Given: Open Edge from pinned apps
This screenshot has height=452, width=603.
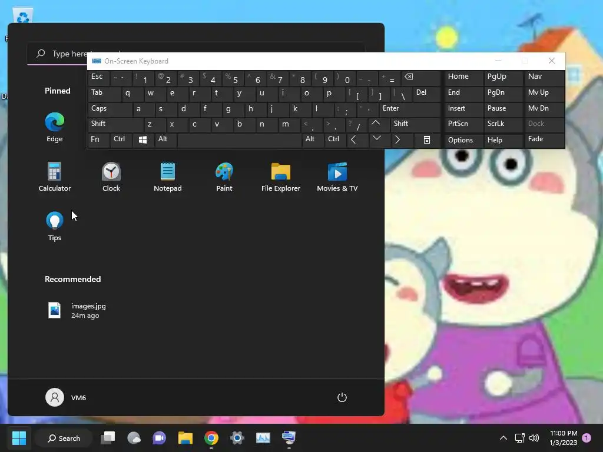Looking at the screenshot, I should [x=55, y=128].
